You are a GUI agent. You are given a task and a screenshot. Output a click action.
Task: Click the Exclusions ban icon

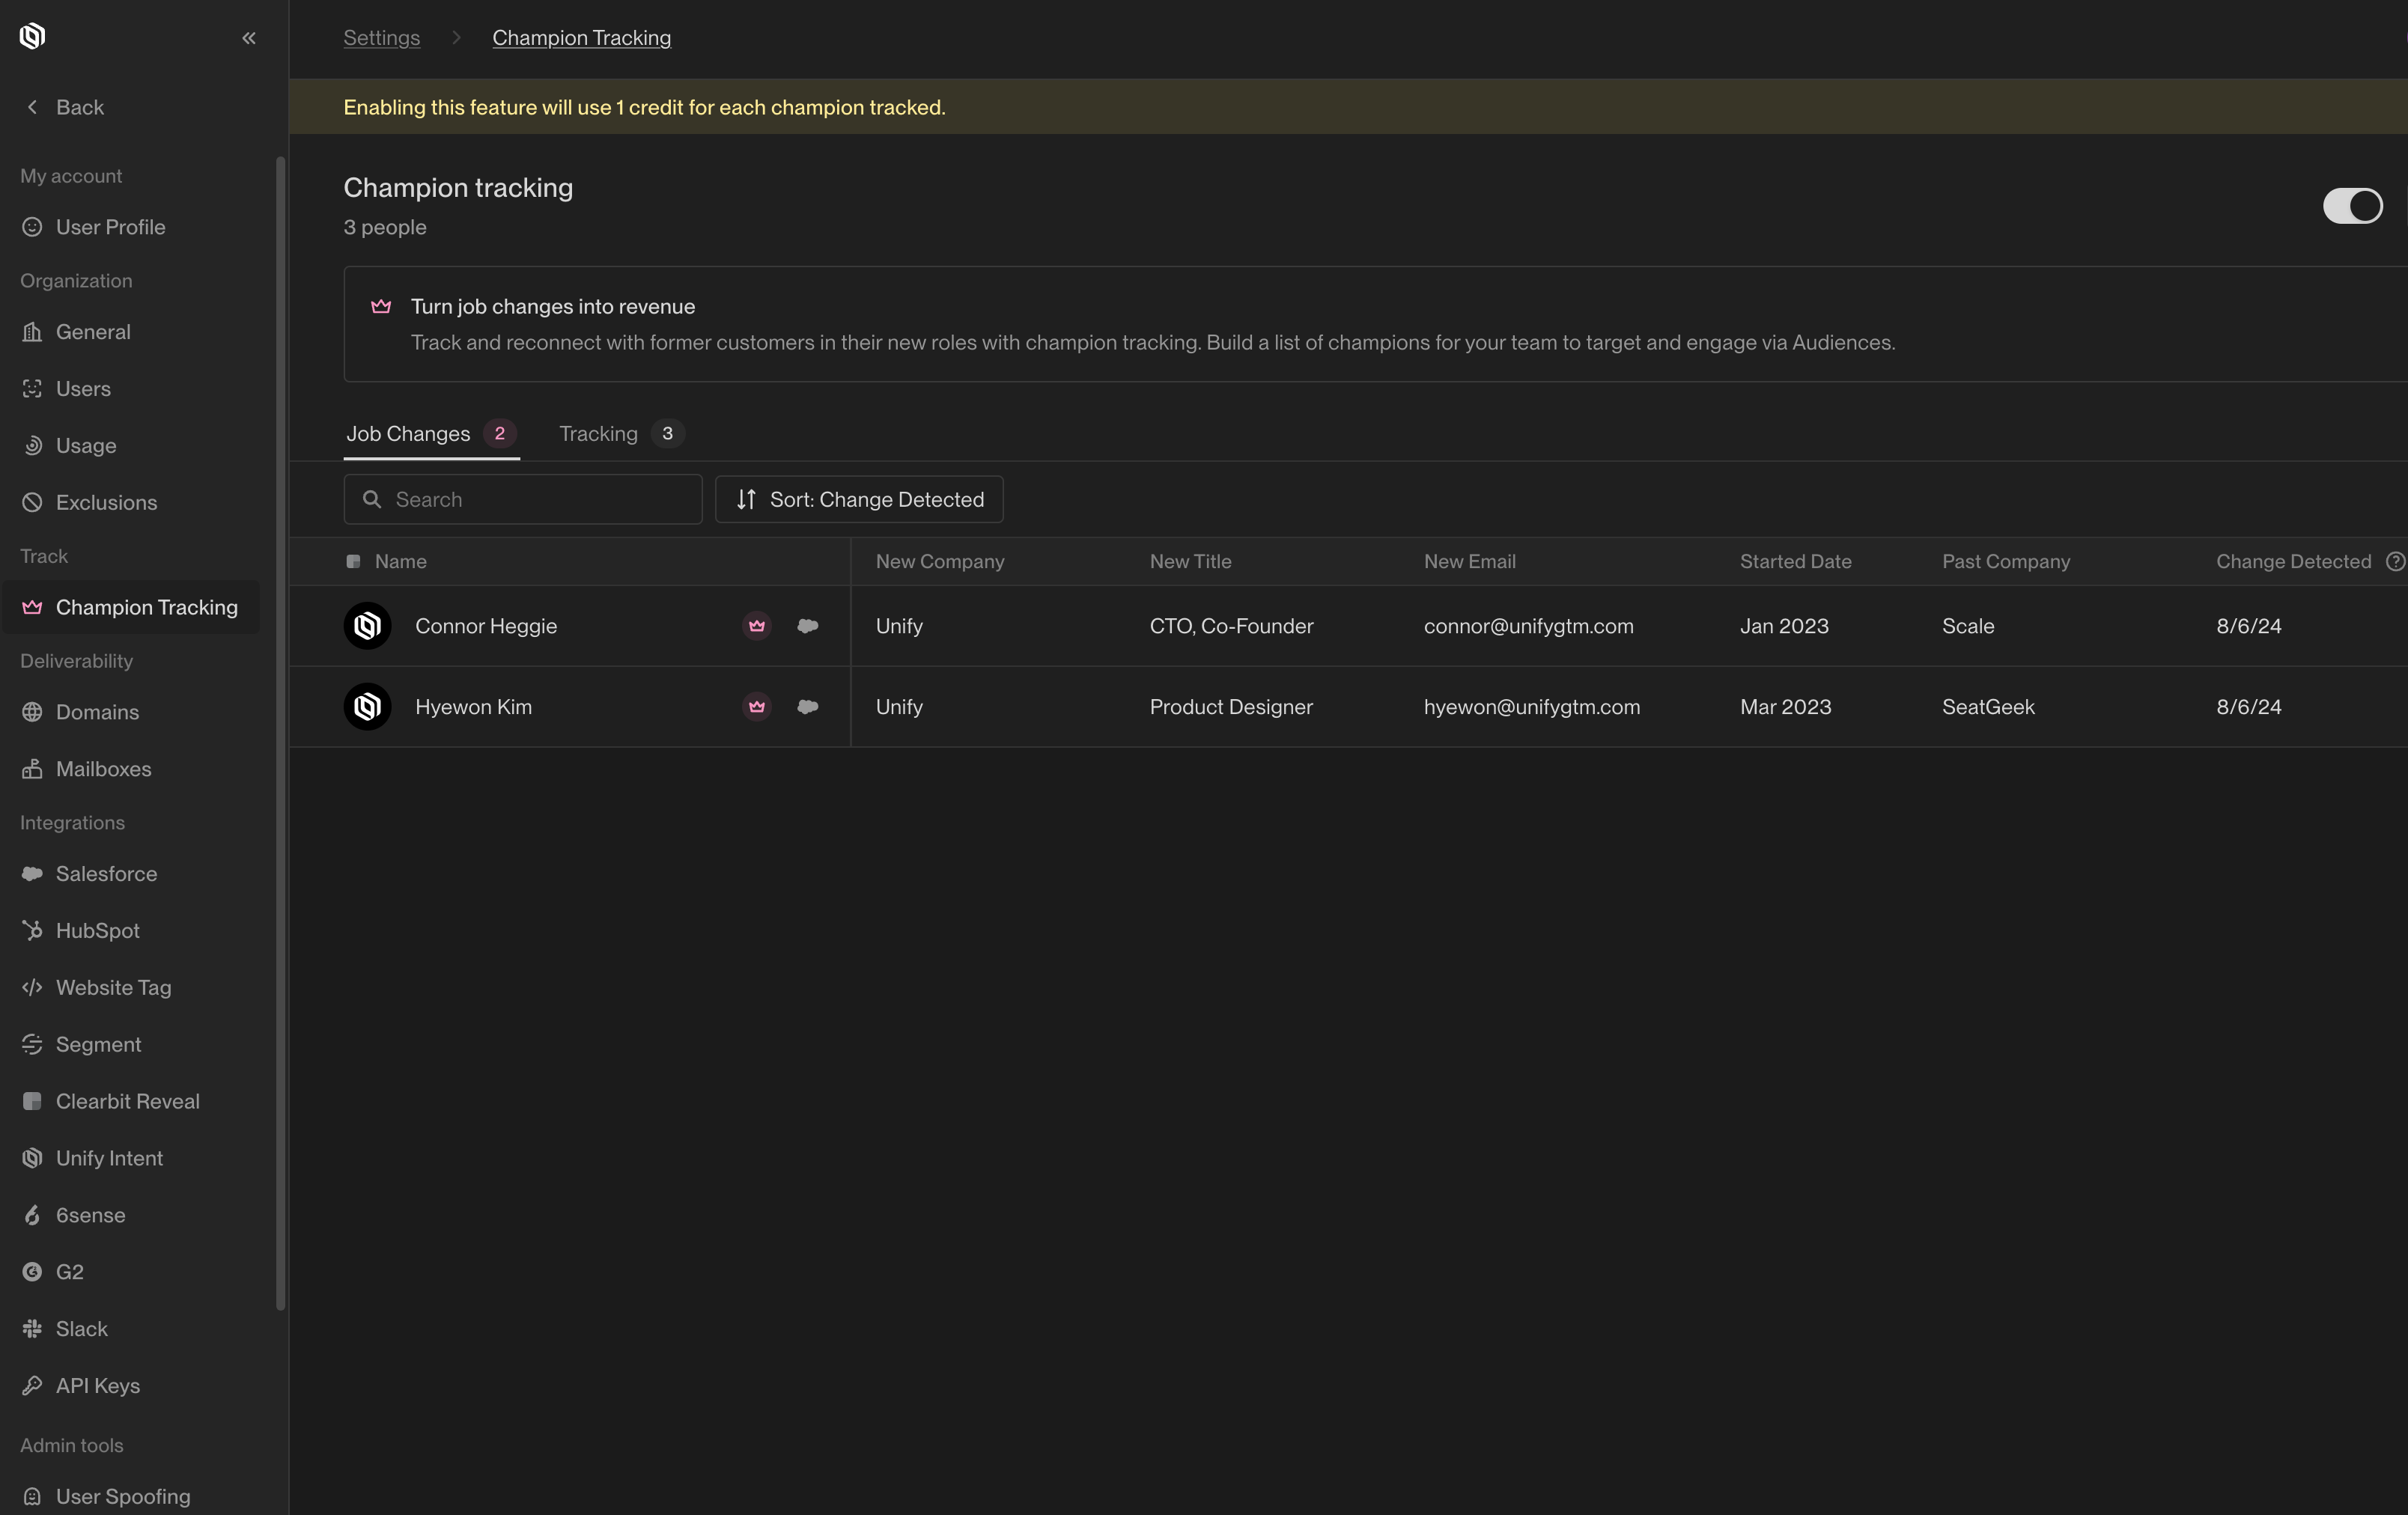32,502
